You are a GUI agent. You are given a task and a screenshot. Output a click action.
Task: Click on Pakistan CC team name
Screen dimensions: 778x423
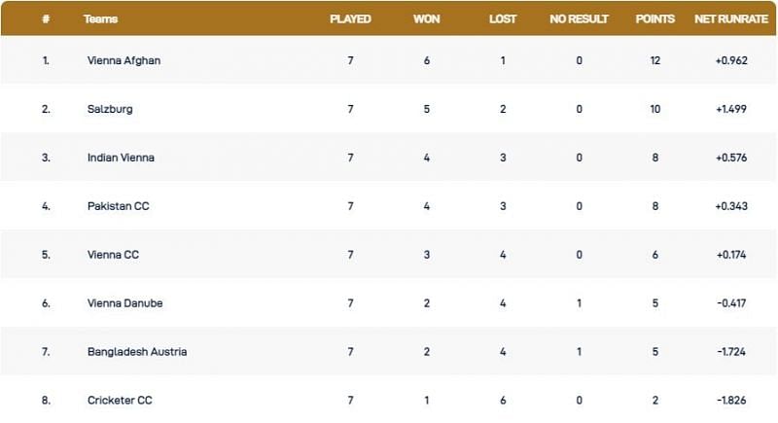[116, 206]
